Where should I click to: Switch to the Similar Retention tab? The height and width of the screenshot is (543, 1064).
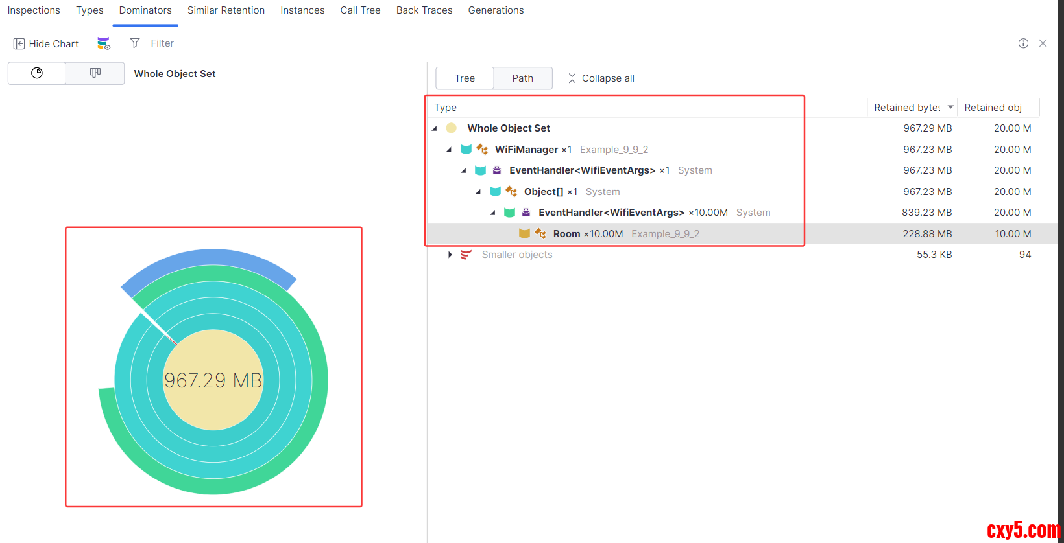click(x=226, y=10)
